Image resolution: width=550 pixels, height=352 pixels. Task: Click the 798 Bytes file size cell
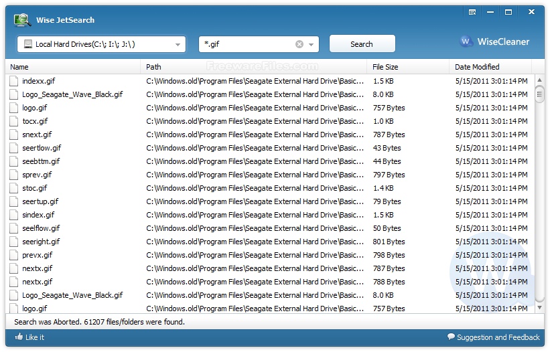(389, 255)
